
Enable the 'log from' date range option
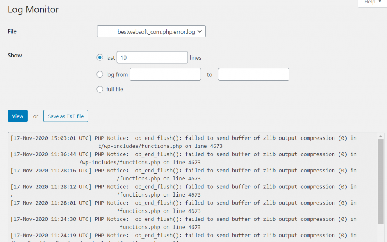point(100,74)
